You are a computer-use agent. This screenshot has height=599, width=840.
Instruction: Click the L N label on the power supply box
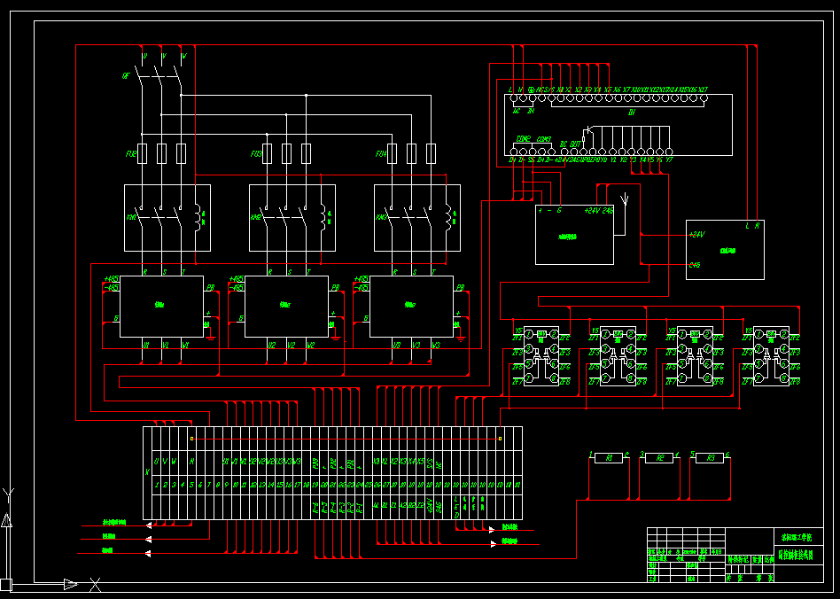[x=752, y=226]
